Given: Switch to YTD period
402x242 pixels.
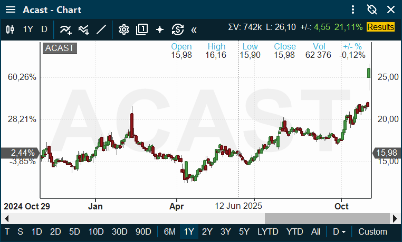Looking at the screenshot, I should (295, 232).
